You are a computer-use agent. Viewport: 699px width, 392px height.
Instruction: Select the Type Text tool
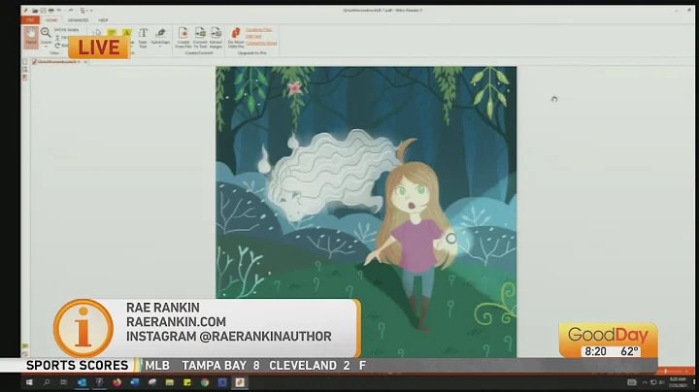(x=143, y=38)
